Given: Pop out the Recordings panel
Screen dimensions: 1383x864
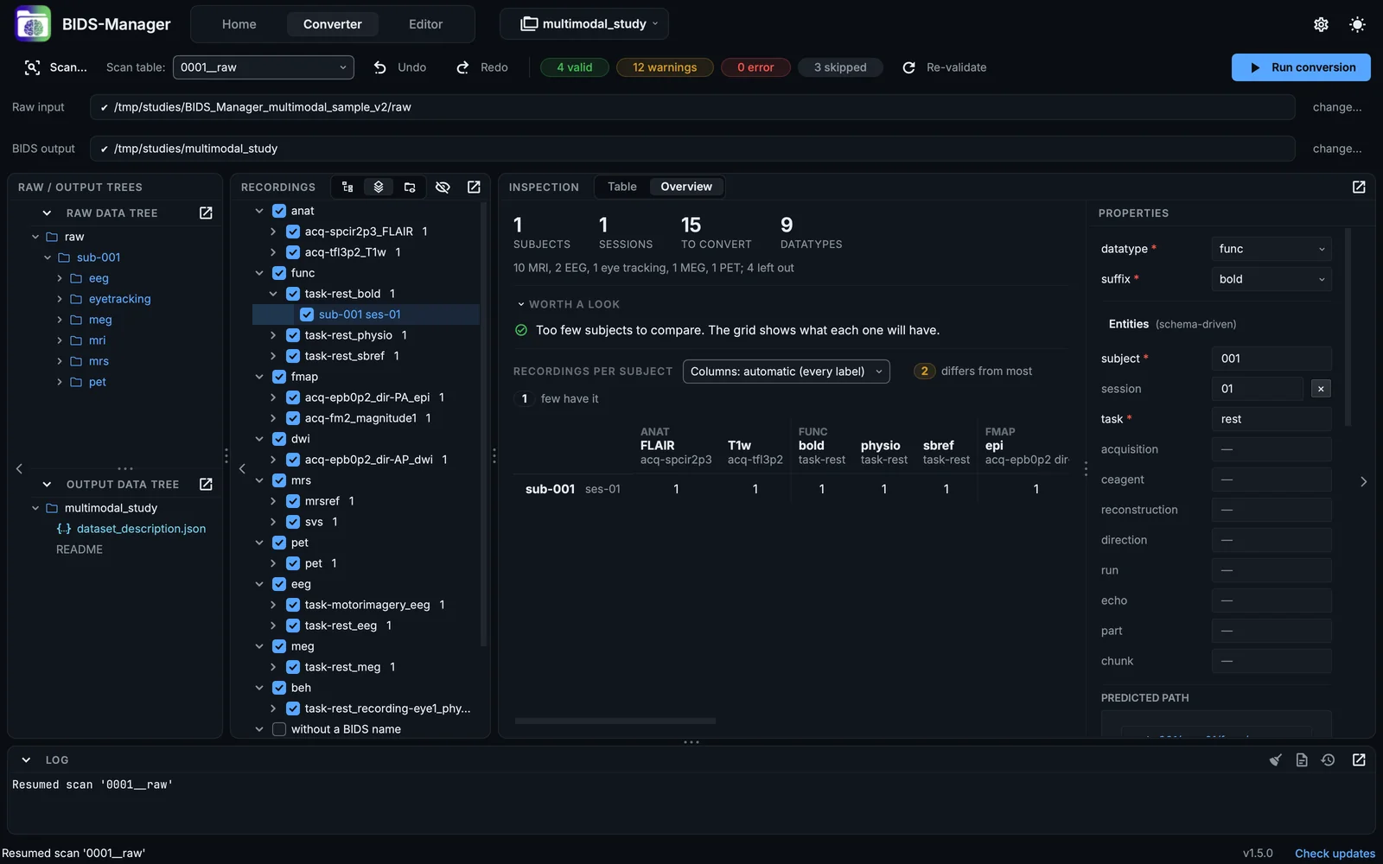Looking at the screenshot, I should (x=474, y=187).
